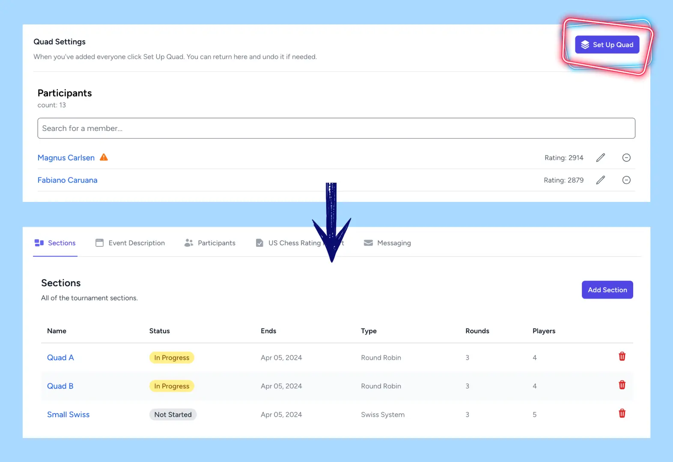Go to the US Chess Rating tab
The width and height of the screenshot is (673, 462).
coord(289,243)
